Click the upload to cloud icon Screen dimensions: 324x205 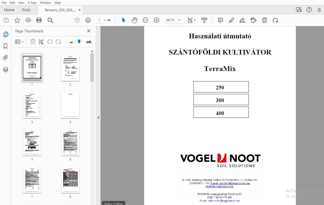tap(28, 20)
